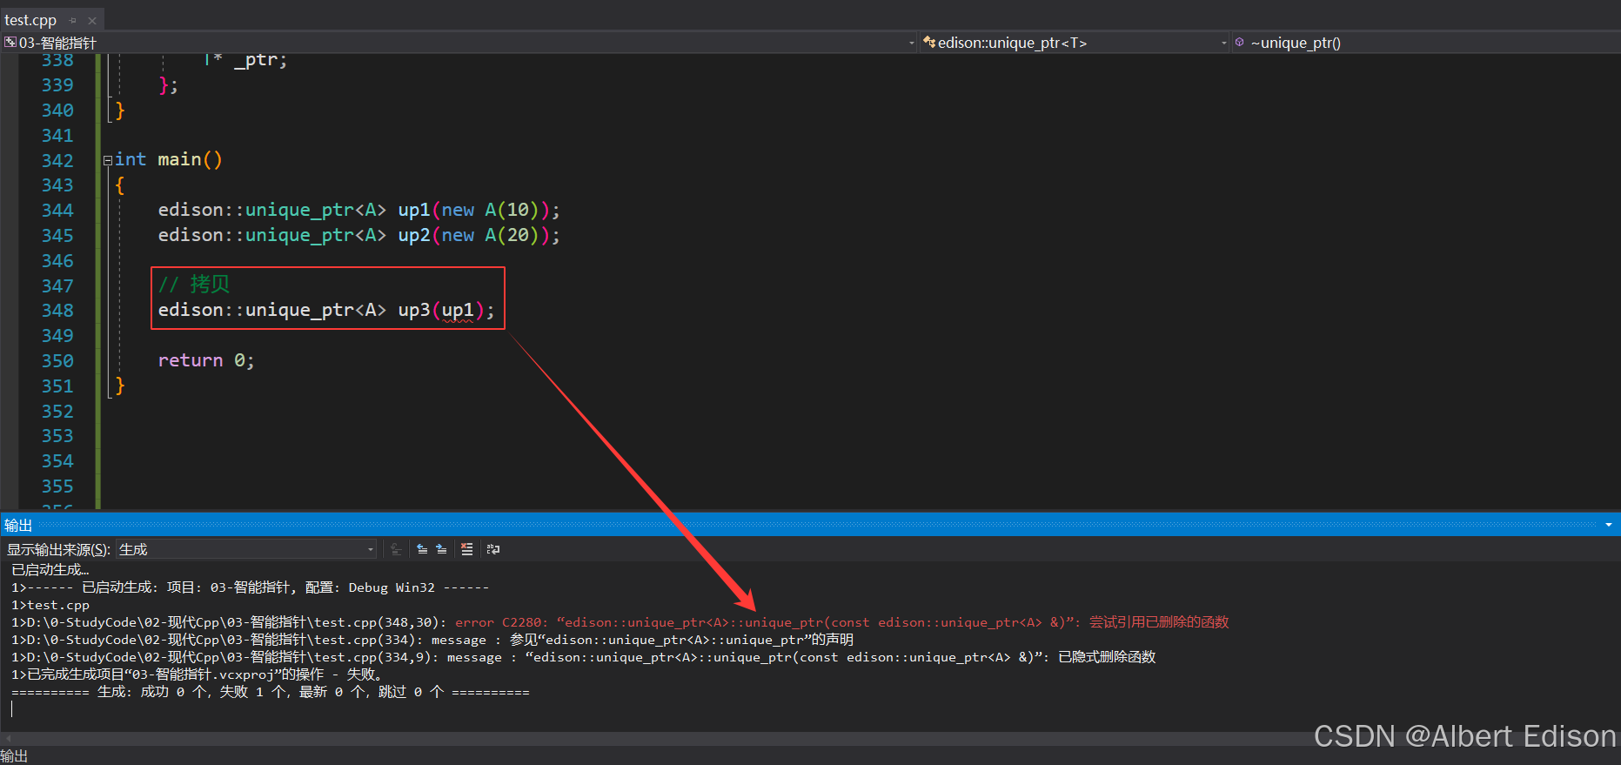
Task: Click the test.cpp(334) message 声明 line
Action: (x=432, y=640)
